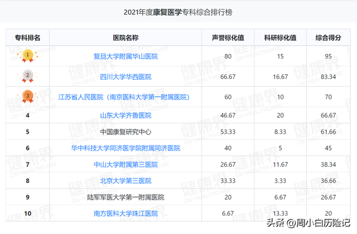Screen dimensions: 357x234
Task: Select reputation value 53.33 cell
Action: 228,132
